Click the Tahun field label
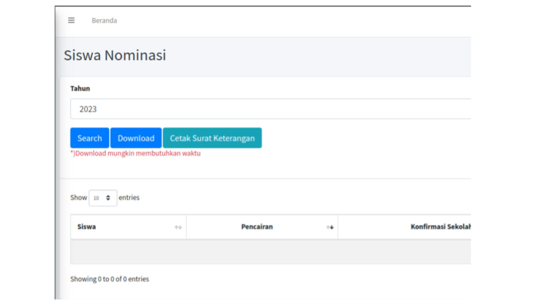541x304 pixels. 80,88
